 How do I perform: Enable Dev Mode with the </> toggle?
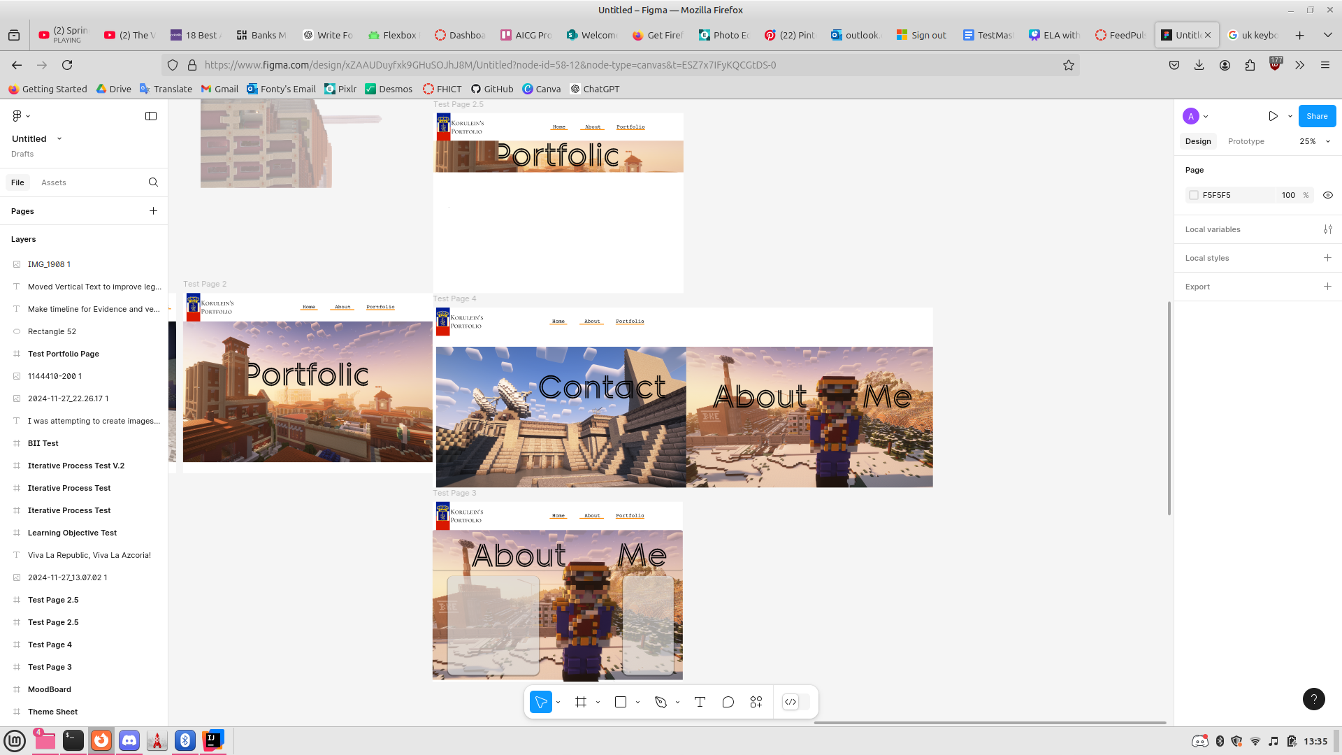pos(791,701)
